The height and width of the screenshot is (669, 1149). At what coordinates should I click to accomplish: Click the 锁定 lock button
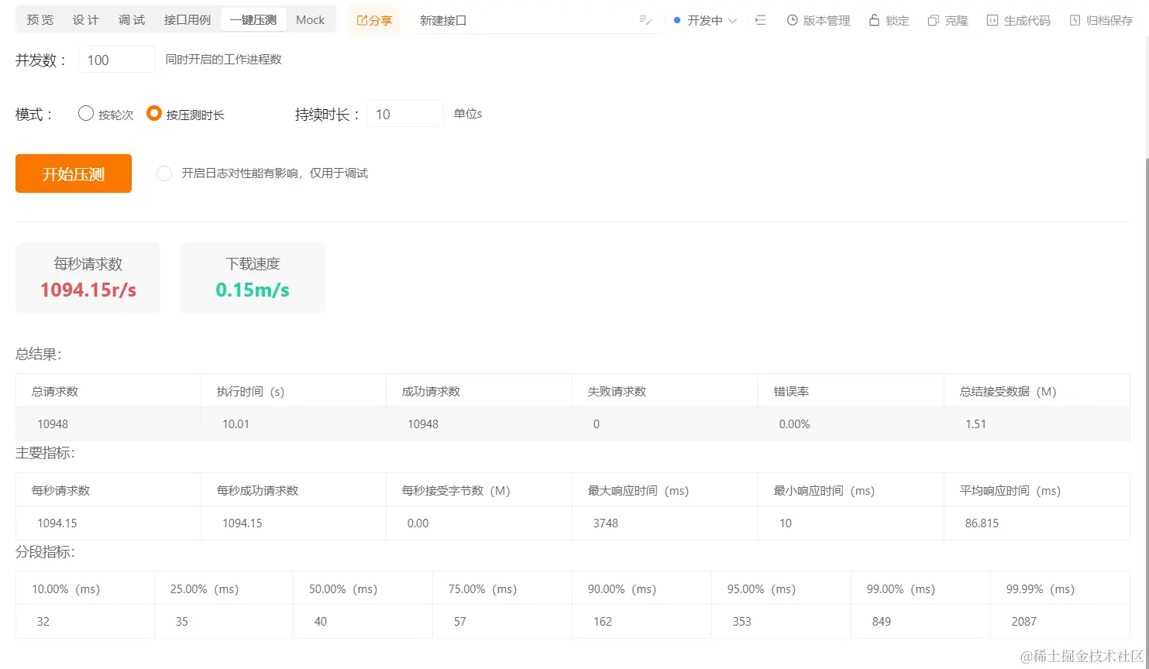pos(889,21)
